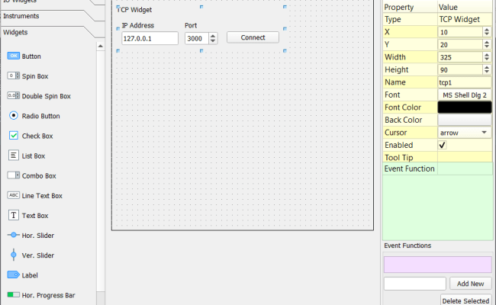This screenshot has width=496, height=305.
Task: Select the Hor. Progress Bar widget icon
Action: (13, 294)
